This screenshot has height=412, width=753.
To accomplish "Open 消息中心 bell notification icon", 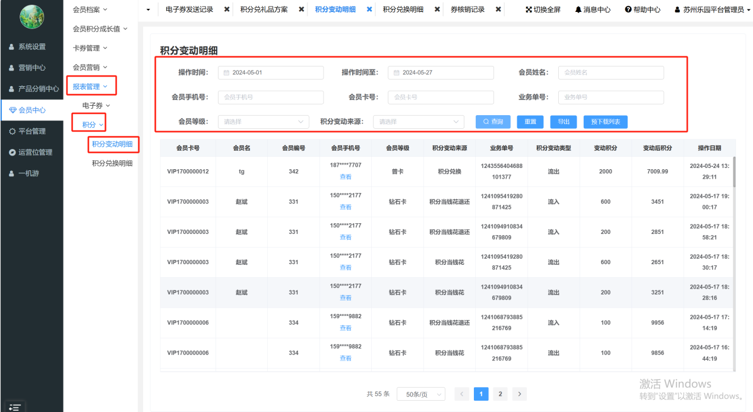I will pyautogui.click(x=578, y=10).
